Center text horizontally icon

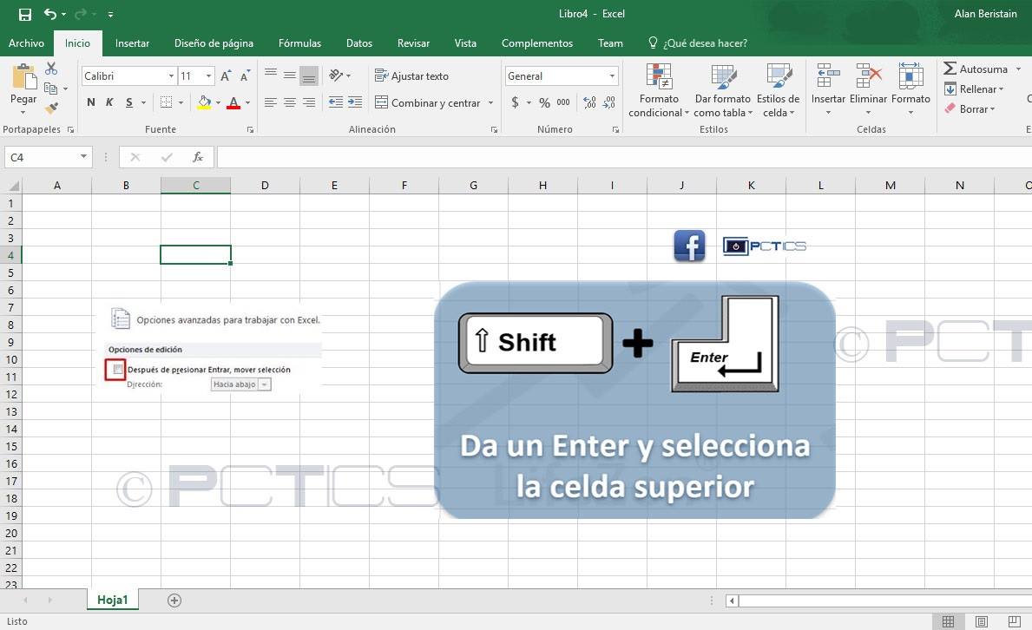(x=290, y=102)
